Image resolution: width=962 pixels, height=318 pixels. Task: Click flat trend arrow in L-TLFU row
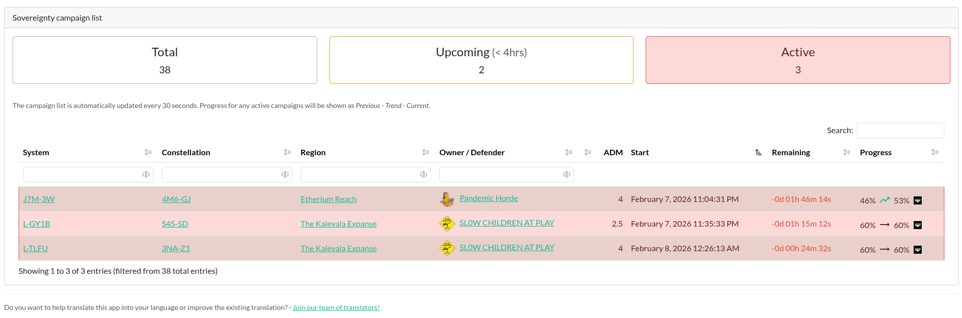885,250
